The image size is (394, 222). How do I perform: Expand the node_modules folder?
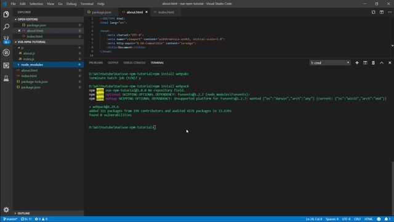(x=18, y=65)
